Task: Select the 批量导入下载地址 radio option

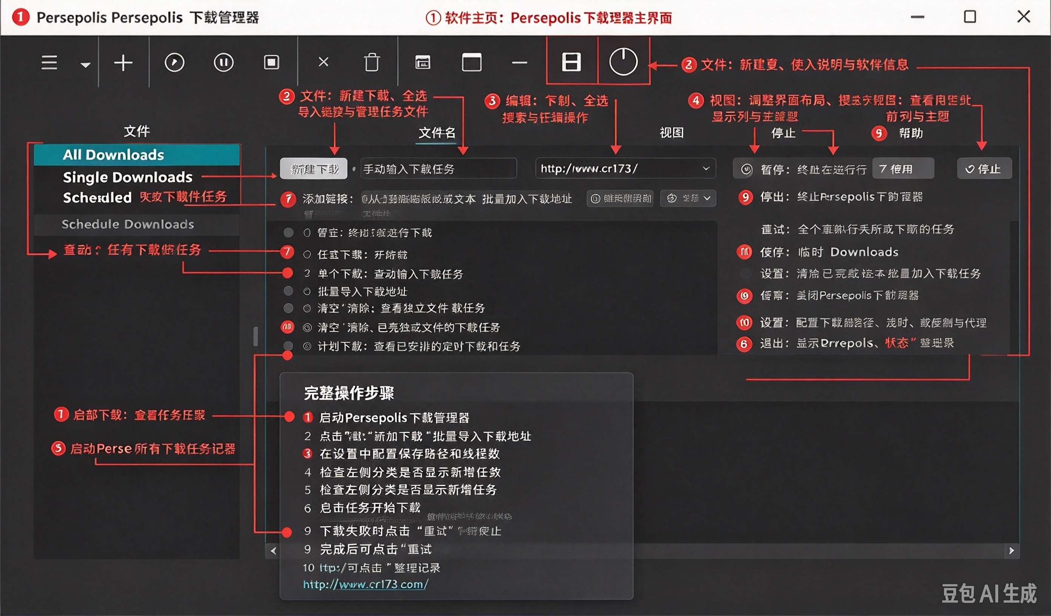Action: tap(307, 291)
